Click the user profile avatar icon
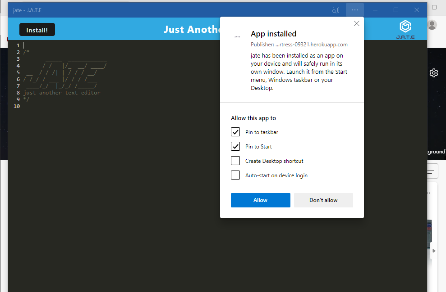Screen dimensions: 446x292 point(432,25)
